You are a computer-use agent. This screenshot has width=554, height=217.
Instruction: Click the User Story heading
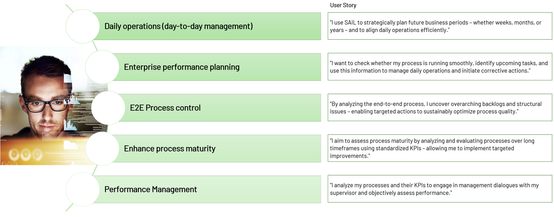[343, 5]
